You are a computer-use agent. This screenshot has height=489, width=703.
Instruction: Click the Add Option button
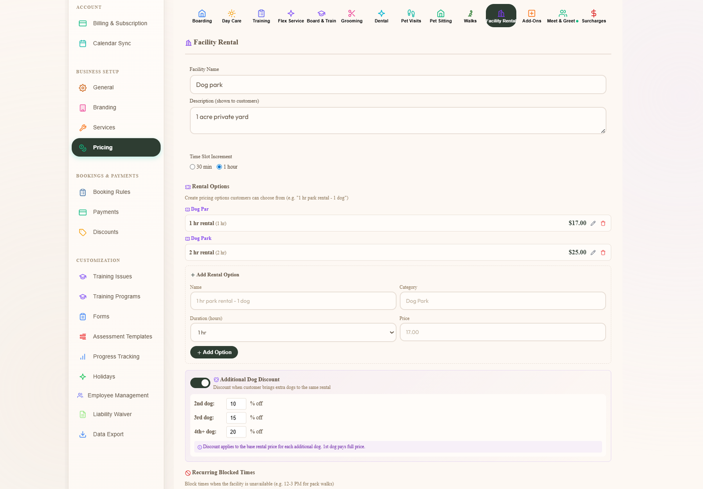coord(214,352)
